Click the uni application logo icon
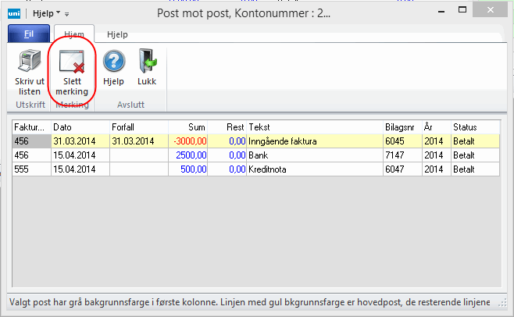The image size is (514, 317). (x=13, y=13)
